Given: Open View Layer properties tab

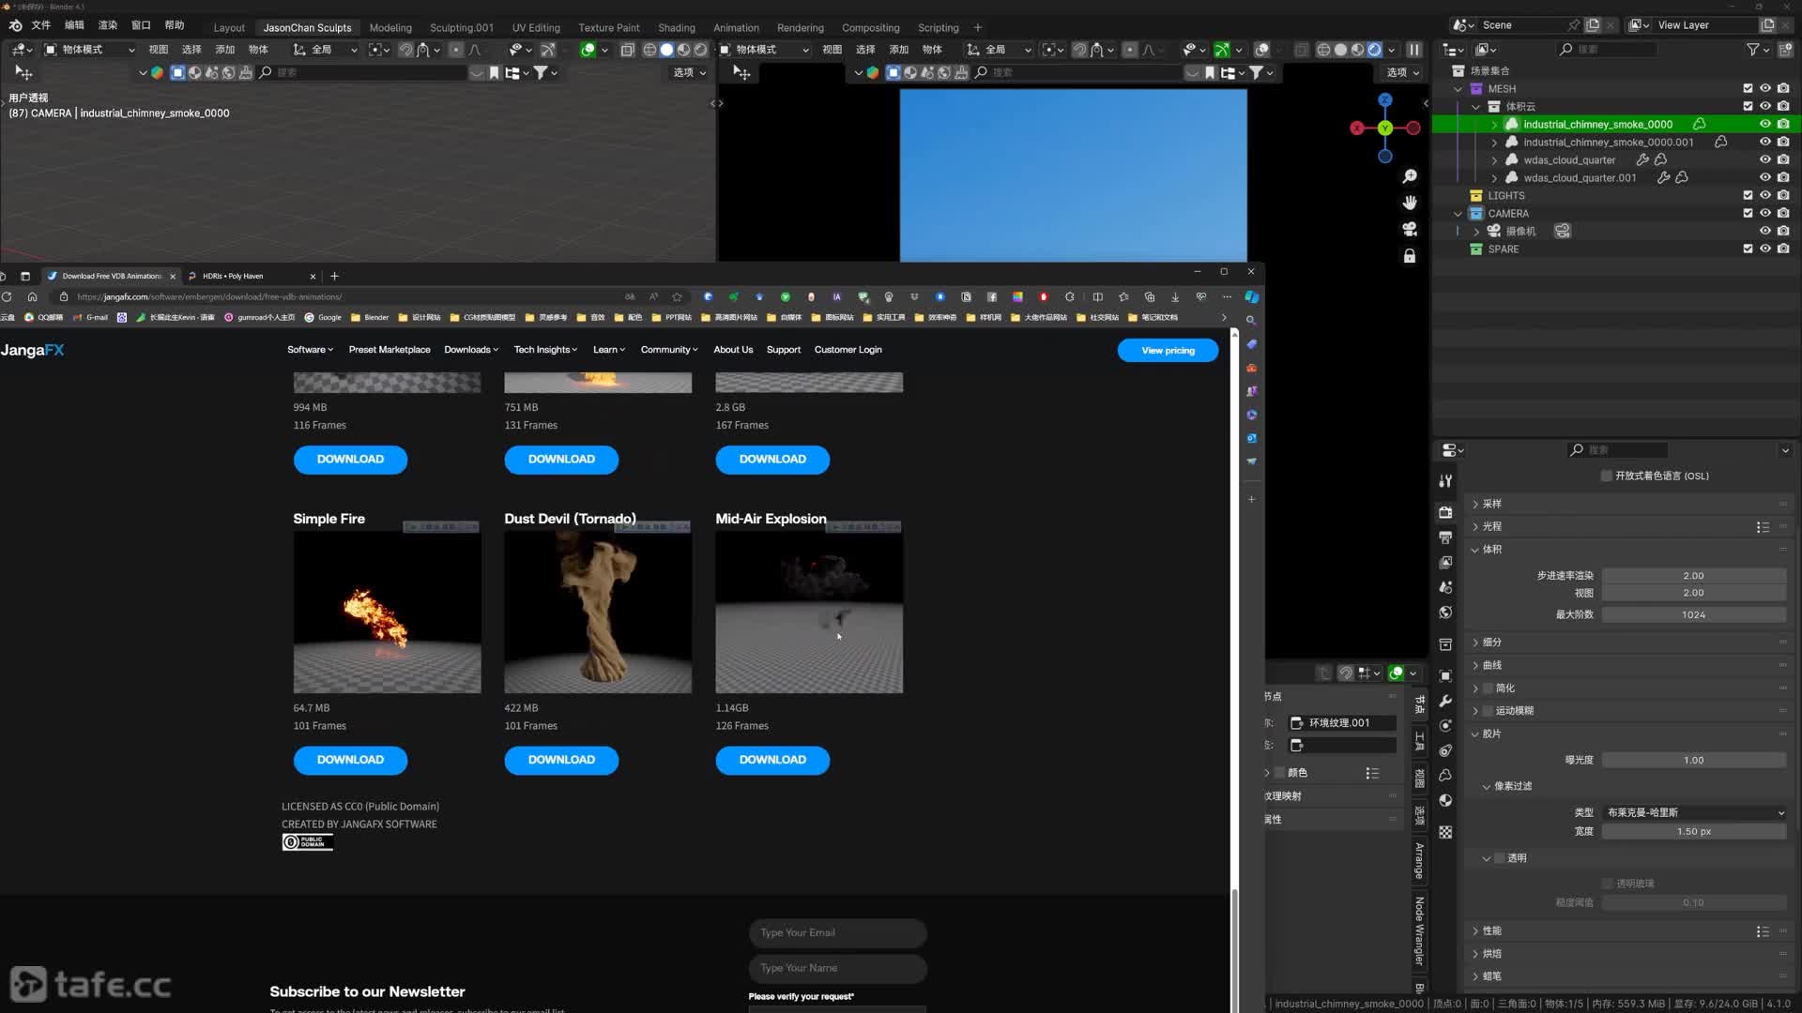Looking at the screenshot, I should [x=1445, y=563].
